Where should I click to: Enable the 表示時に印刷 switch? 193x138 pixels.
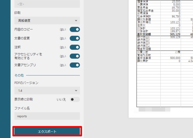click(x=75, y=100)
